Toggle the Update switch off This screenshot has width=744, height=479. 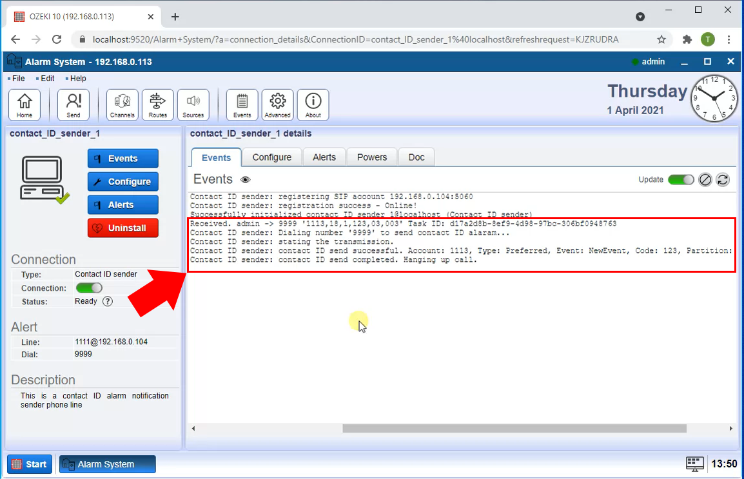(681, 180)
